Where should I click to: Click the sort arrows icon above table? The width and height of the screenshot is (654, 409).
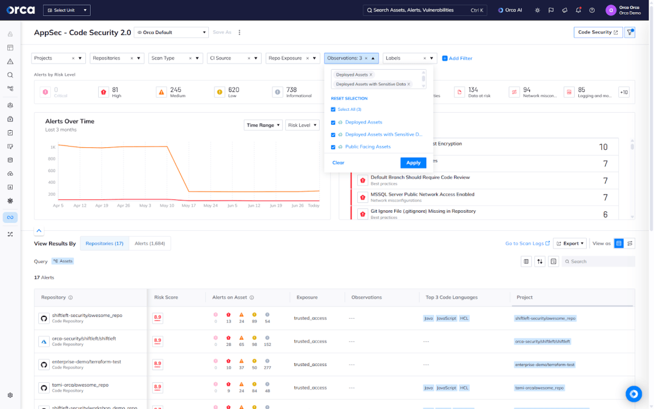(x=540, y=261)
